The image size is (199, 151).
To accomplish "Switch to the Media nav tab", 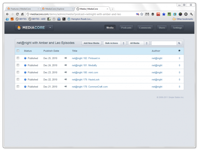I will point(110,28).
